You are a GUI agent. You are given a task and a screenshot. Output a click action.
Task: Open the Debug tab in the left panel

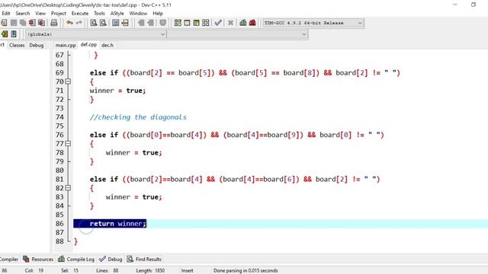(37, 46)
